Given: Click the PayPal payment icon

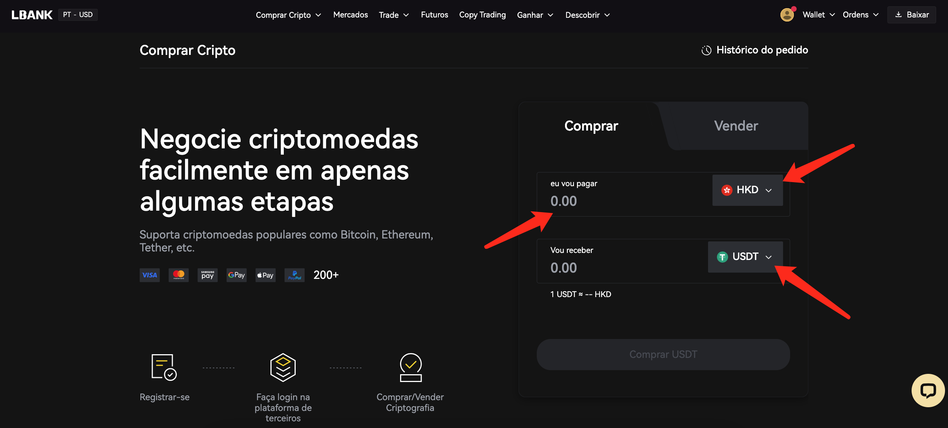Looking at the screenshot, I should [x=295, y=275].
